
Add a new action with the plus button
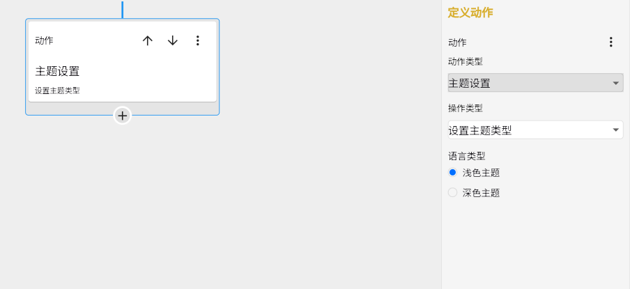click(123, 116)
